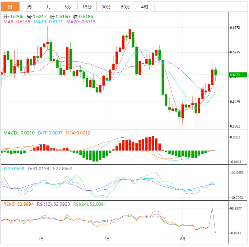The image size is (249, 247).
Task: Select the 日 daily chart tab
Action: (10, 7)
